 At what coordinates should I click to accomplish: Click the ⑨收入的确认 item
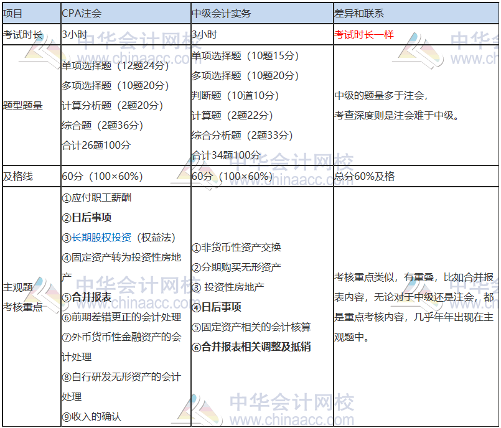tap(91, 417)
